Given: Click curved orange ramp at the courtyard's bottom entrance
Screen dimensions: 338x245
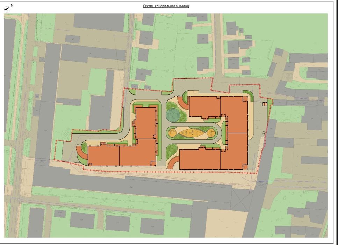Looking at the screenshot, I should coord(173,163).
